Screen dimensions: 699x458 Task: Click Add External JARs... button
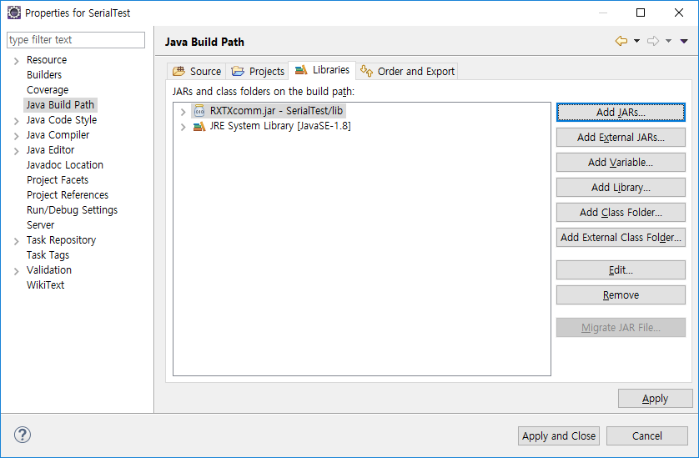click(621, 137)
